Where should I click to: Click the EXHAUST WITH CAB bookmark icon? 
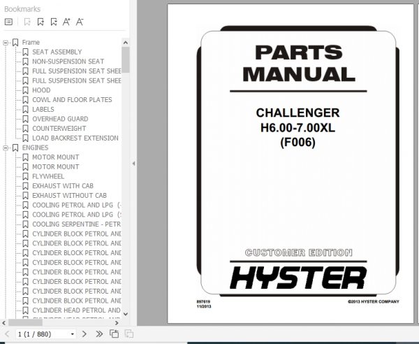click(25, 186)
